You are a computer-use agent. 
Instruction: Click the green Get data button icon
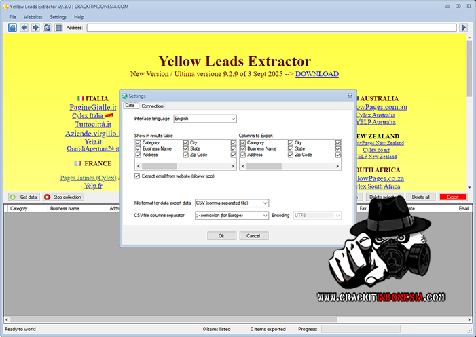13,197
